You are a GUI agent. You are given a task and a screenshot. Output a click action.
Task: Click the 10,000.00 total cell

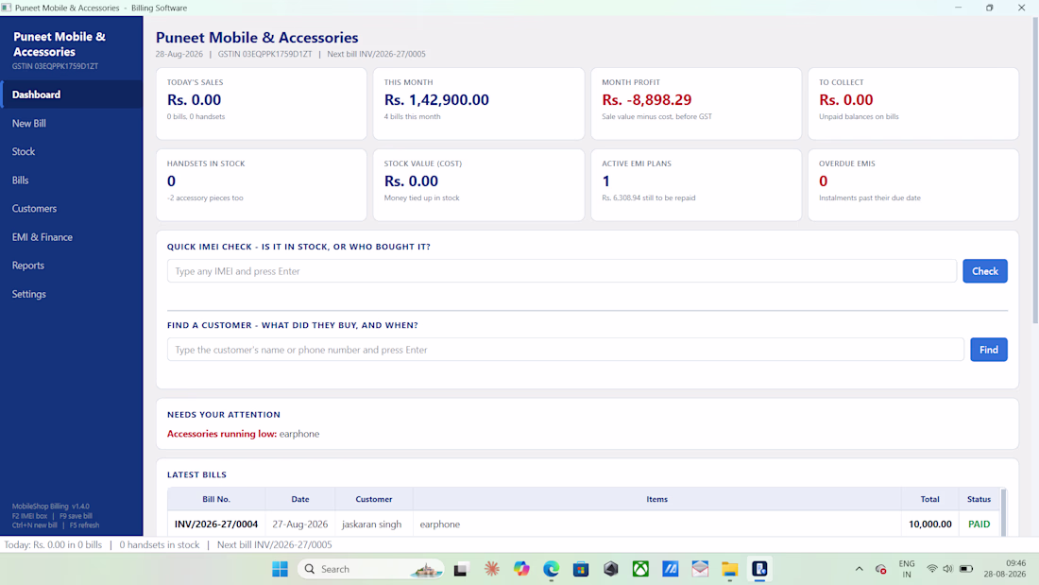pos(929,524)
